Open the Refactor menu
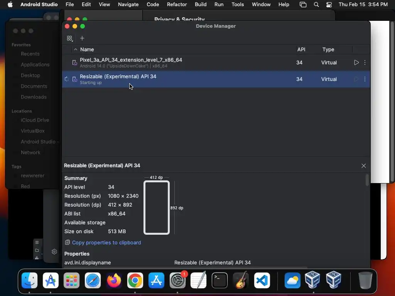Screen dimensions: 395x296 point(177,4)
